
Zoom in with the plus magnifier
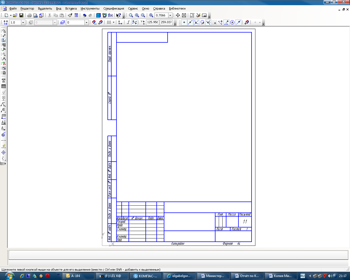click(137, 15)
